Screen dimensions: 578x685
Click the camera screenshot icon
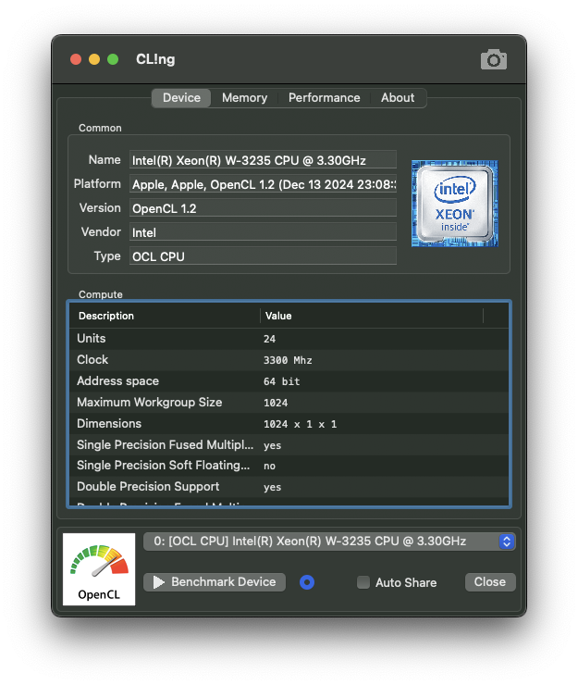click(494, 60)
